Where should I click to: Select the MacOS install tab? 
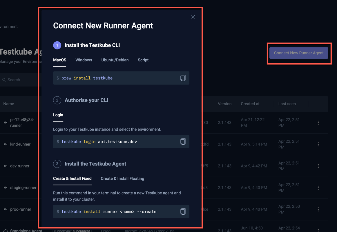(x=59, y=60)
